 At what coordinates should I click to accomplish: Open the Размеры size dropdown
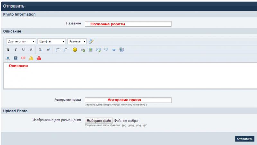coord(77,41)
